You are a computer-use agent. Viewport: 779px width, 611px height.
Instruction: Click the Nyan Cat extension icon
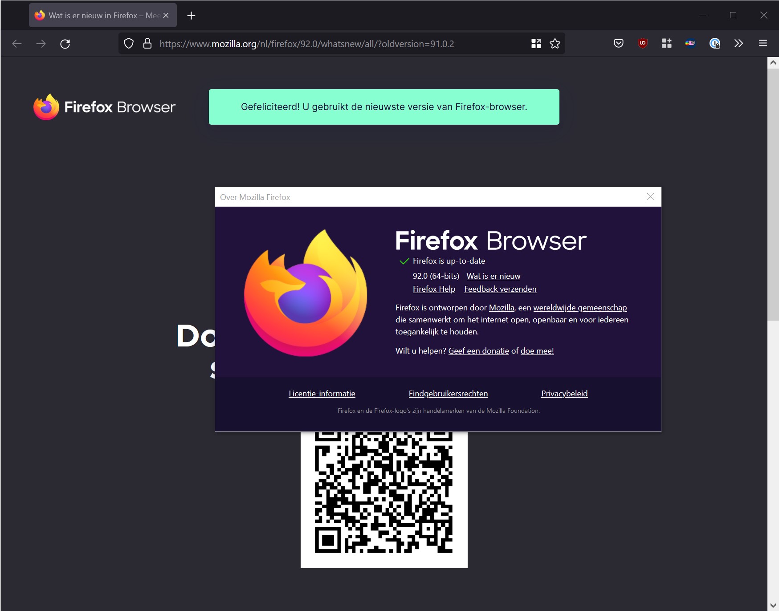point(690,43)
